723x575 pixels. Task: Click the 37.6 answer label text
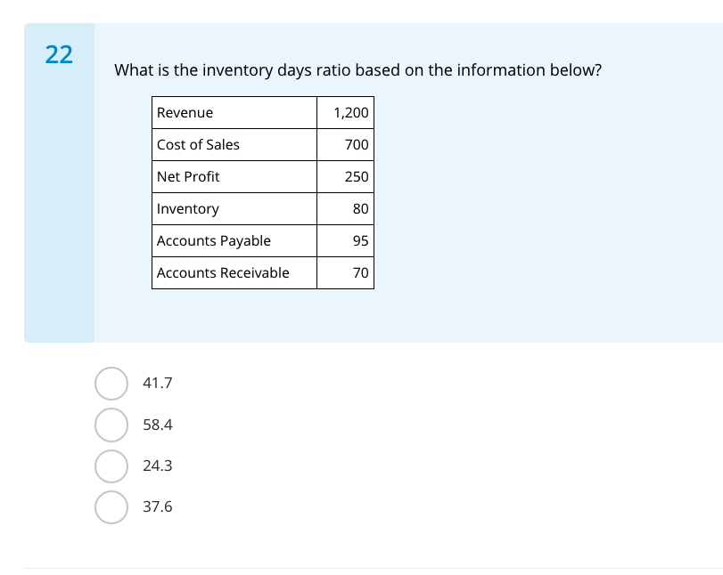158,507
